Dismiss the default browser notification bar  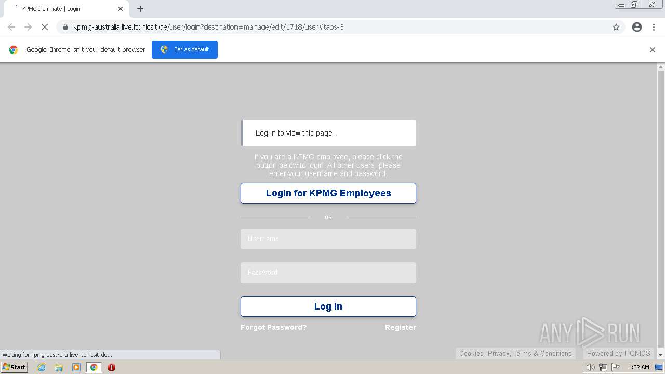pos(653,50)
